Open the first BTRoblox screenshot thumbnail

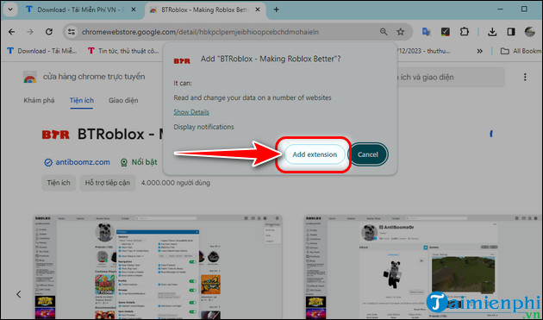click(x=158, y=267)
